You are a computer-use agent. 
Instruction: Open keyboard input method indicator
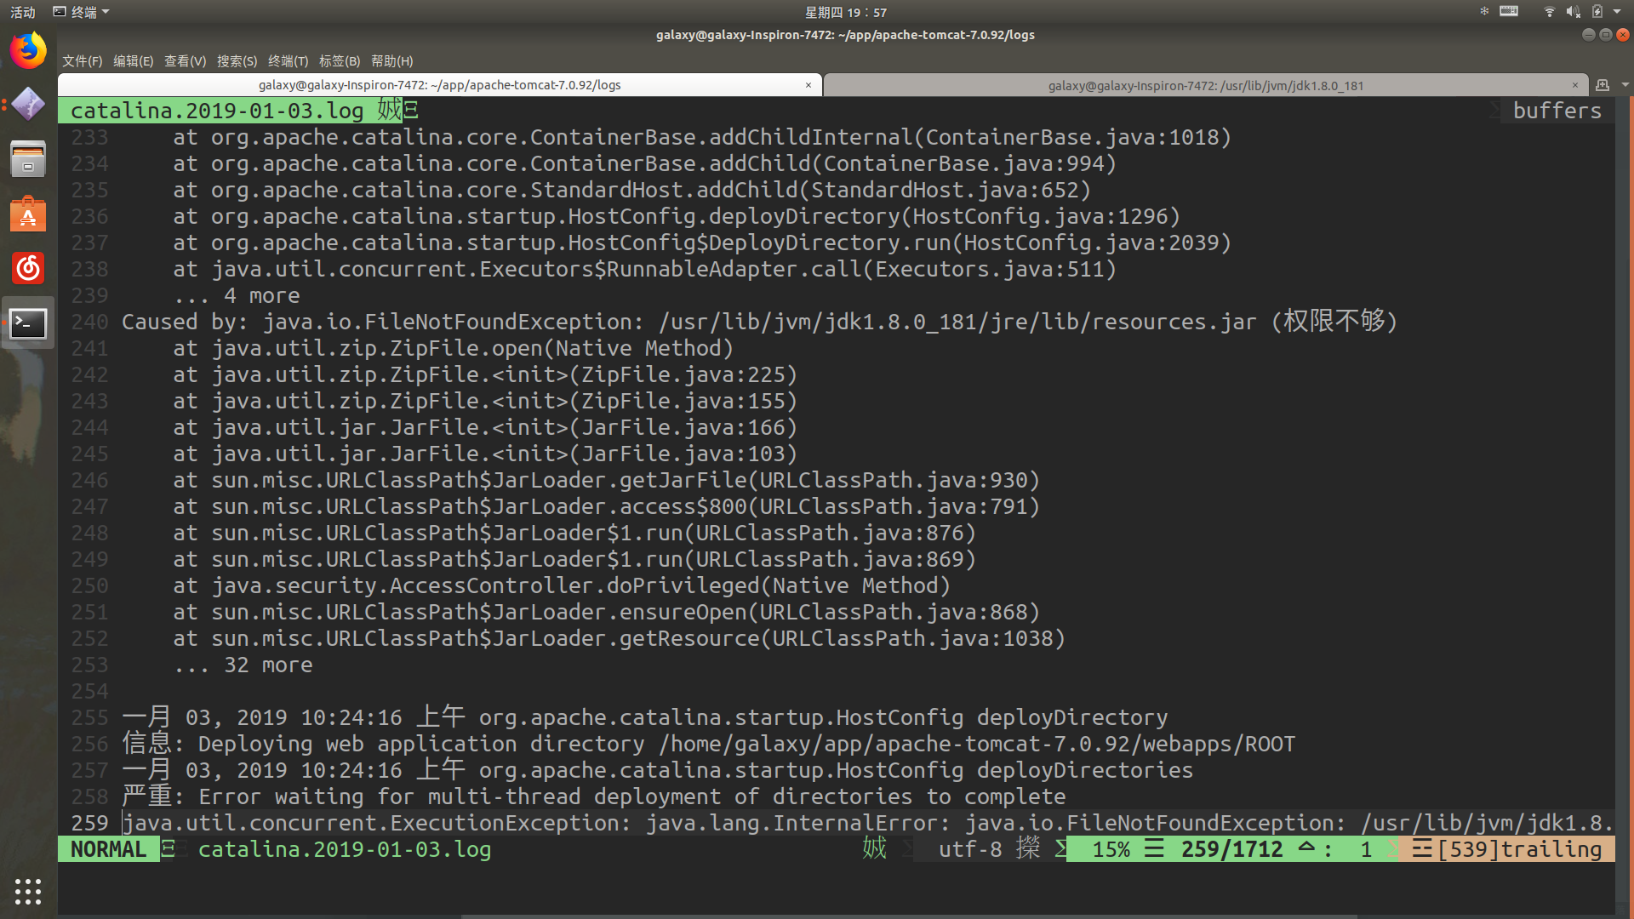(1509, 12)
